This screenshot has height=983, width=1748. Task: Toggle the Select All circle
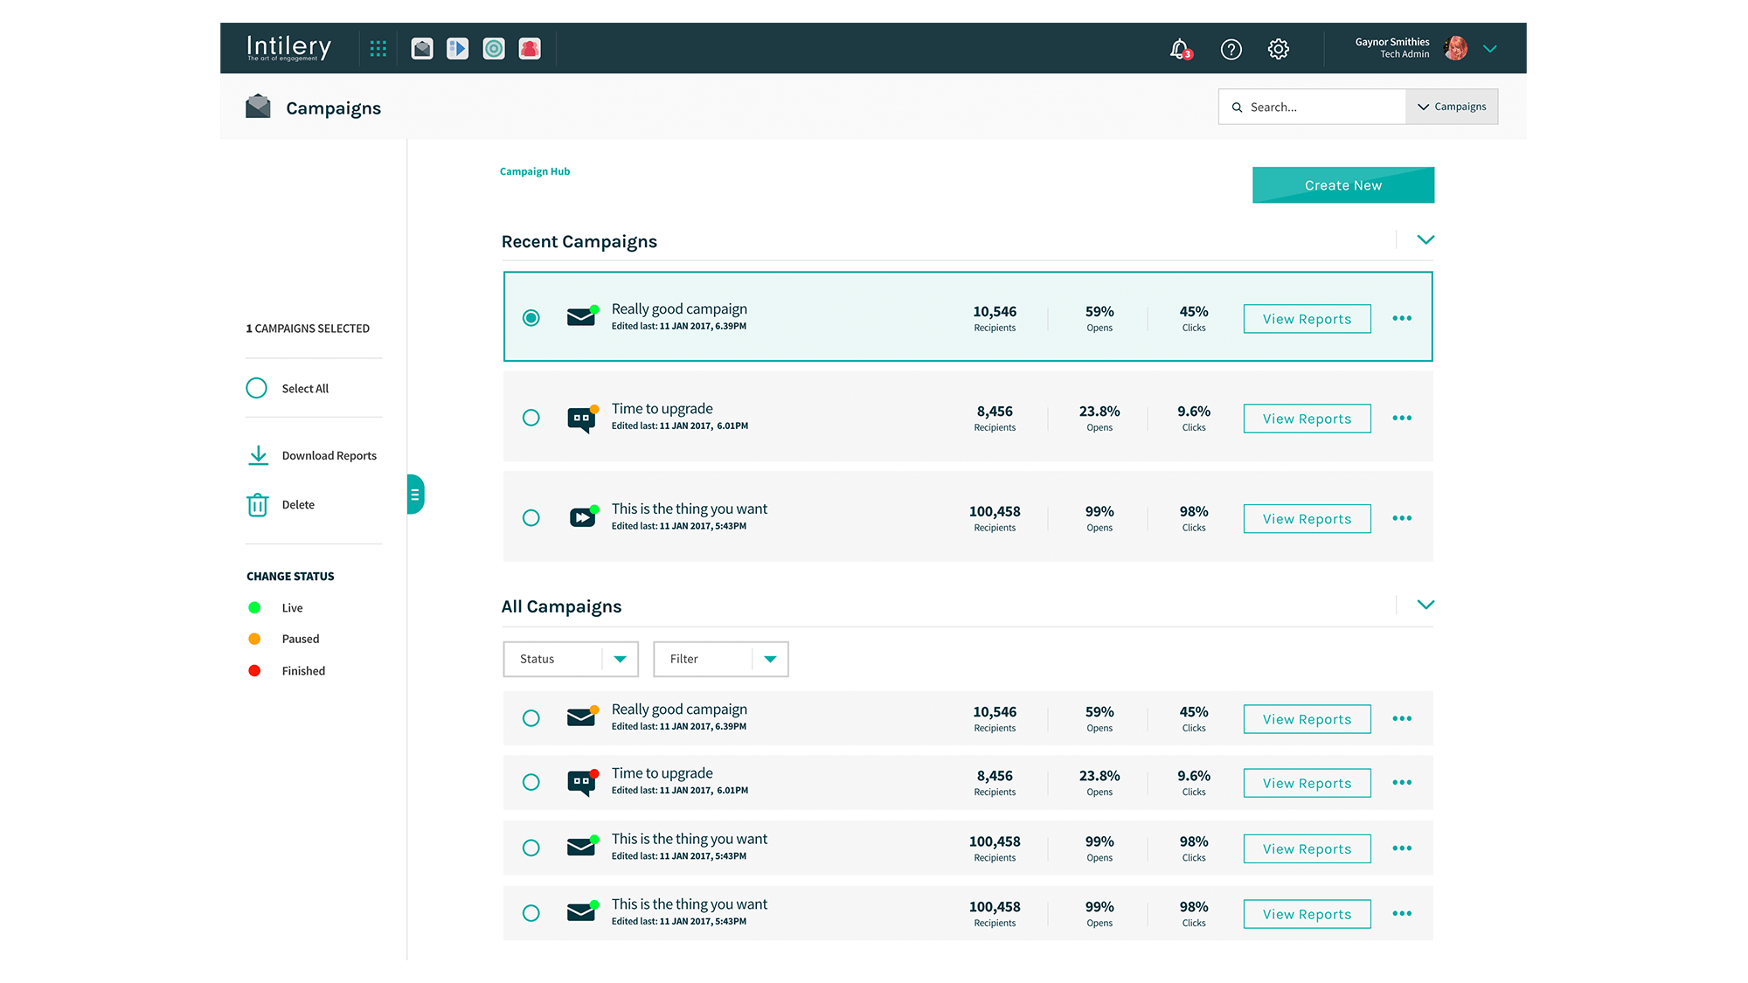256,388
